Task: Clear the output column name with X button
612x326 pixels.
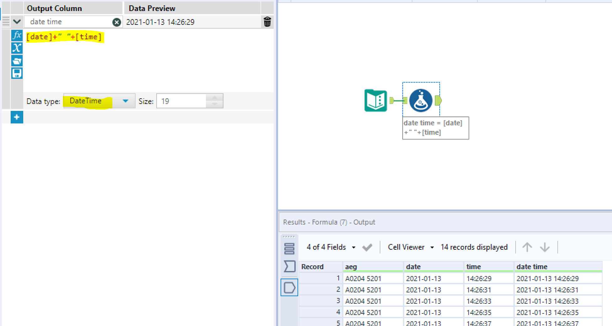Action: [x=116, y=22]
